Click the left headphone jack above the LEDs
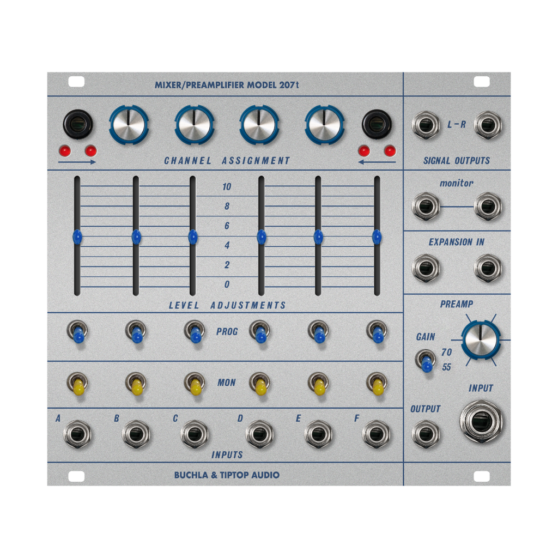 (x=79, y=125)
